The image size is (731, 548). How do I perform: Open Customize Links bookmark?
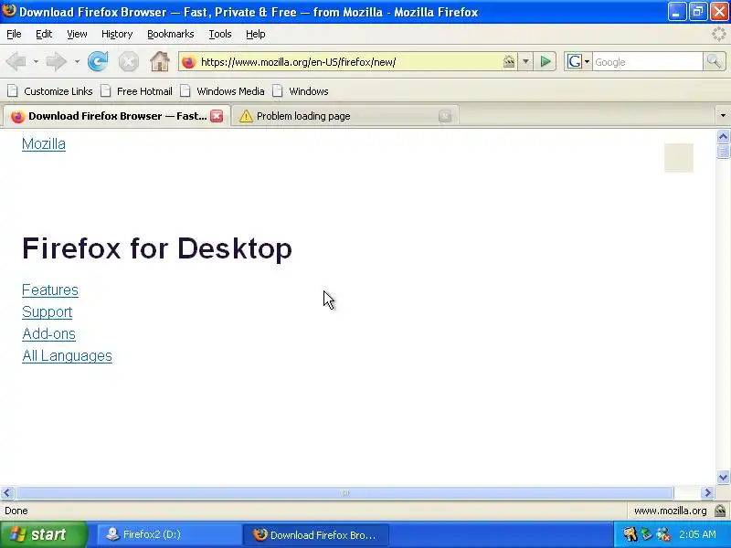click(x=50, y=91)
